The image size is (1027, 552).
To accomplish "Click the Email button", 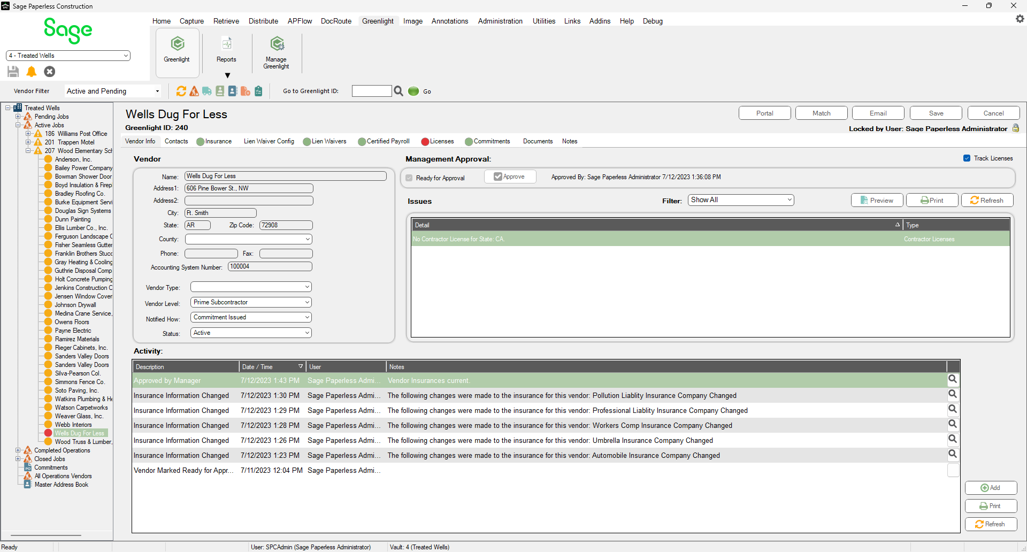I will (878, 113).
